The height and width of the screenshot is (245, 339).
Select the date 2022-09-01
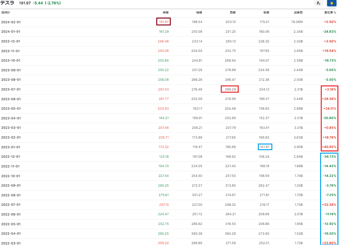pyautogui.click(x=11, y=186)
